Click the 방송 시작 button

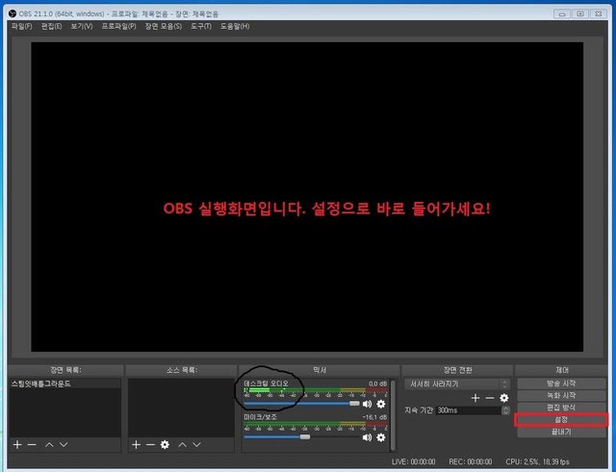pyautogui.click(x=561, y=384)
